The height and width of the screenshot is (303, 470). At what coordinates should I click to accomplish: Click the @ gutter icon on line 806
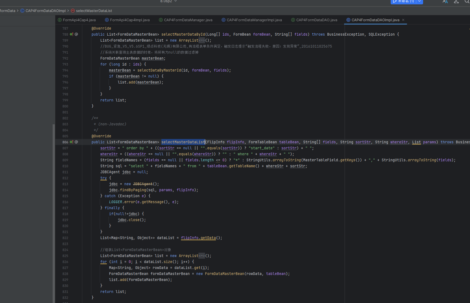76,142
